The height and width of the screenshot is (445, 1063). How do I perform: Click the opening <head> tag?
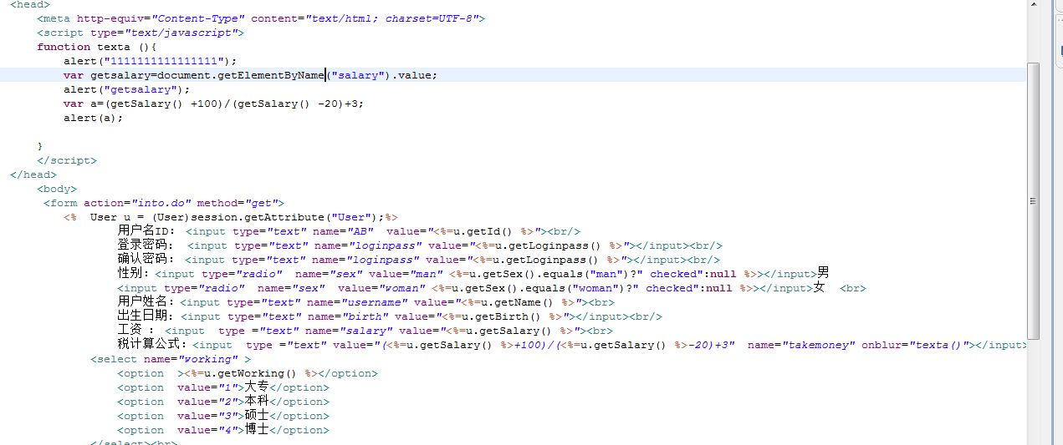[x=30, y=4]
